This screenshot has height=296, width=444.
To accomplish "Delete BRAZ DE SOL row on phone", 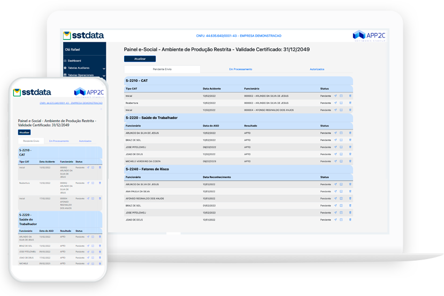I will (100, 246).
